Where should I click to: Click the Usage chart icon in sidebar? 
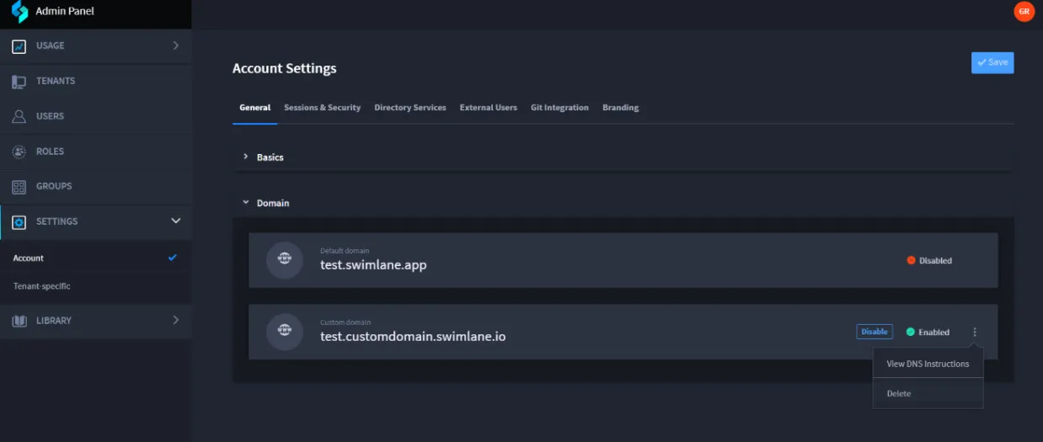pos(19,46)
